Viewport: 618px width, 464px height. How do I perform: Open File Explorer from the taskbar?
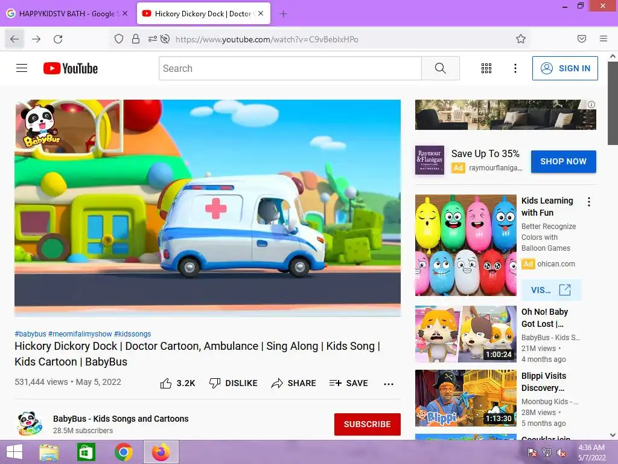tap(49, 452)
